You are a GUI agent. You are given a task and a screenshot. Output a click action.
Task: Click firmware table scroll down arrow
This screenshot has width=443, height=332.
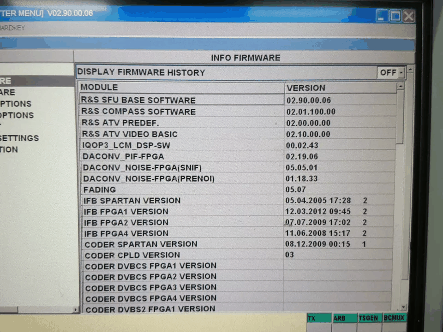click(403, 307)
